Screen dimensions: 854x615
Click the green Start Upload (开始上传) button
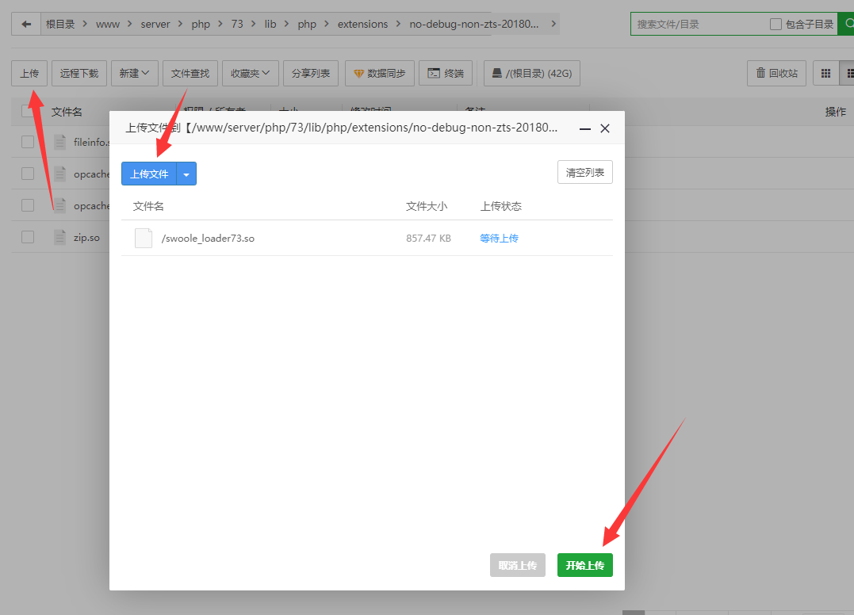coord(584,565)
